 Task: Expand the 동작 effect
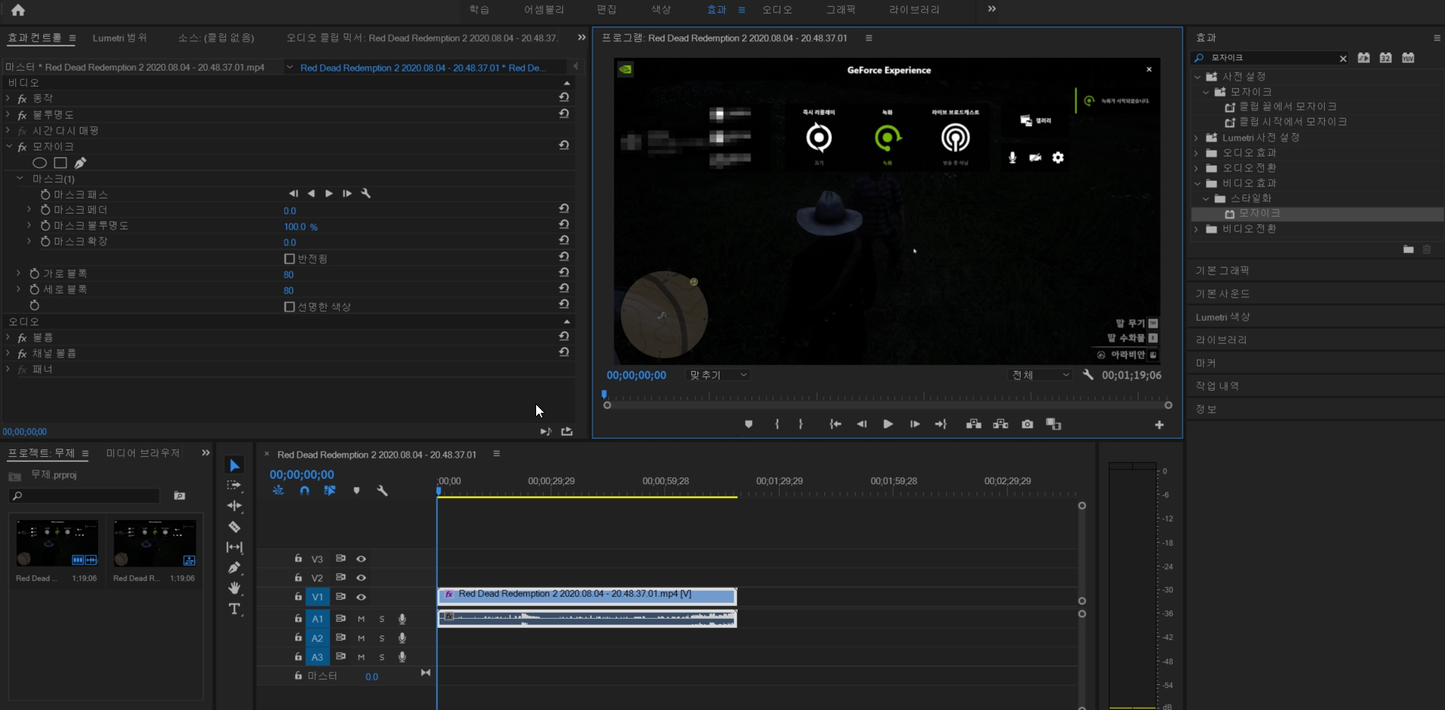[x=8, y=99]
